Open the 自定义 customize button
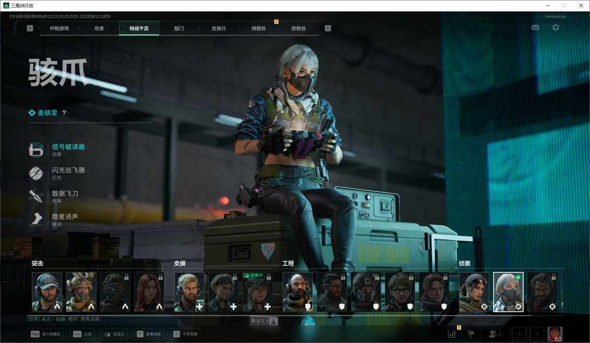 (x=114, y=334)
